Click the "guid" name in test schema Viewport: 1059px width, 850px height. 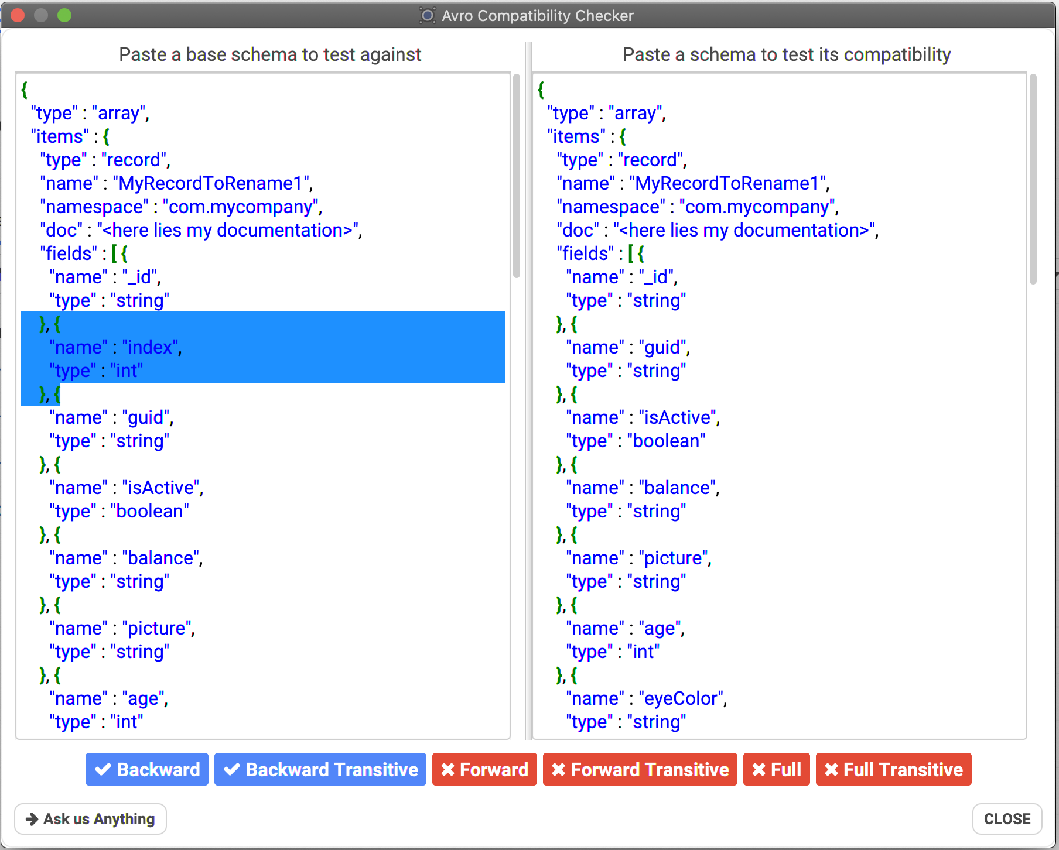662,347
